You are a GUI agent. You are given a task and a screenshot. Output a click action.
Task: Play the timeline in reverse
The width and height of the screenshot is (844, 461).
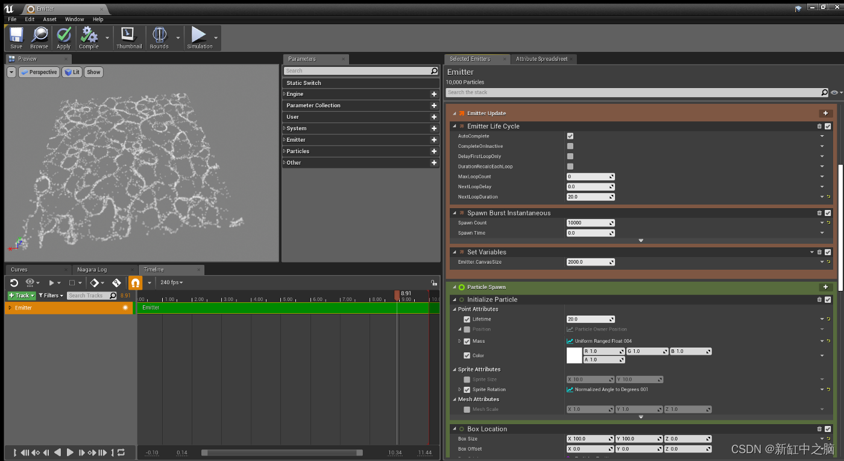58,453
